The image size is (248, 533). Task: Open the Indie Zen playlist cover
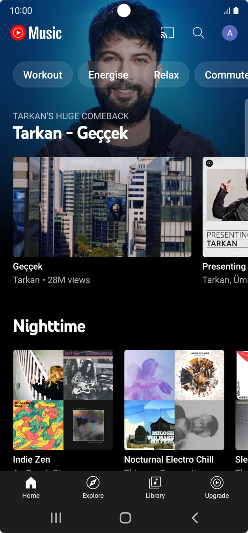tap(63, 400)
